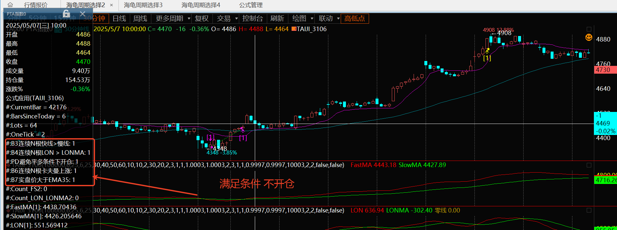Close the 海龟周期选择2 tab
Screen dimensions: 617x230
112,5
